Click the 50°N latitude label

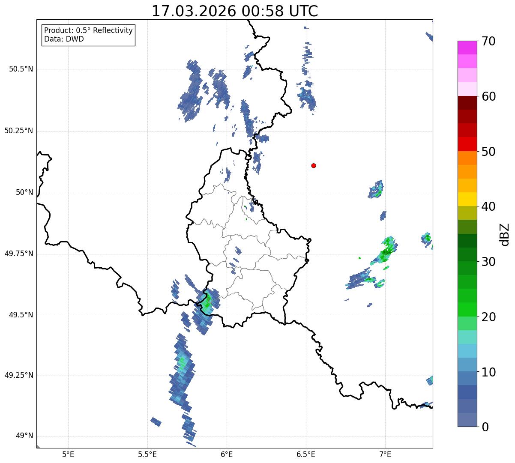pyautogui.click(x=24, y=192)
